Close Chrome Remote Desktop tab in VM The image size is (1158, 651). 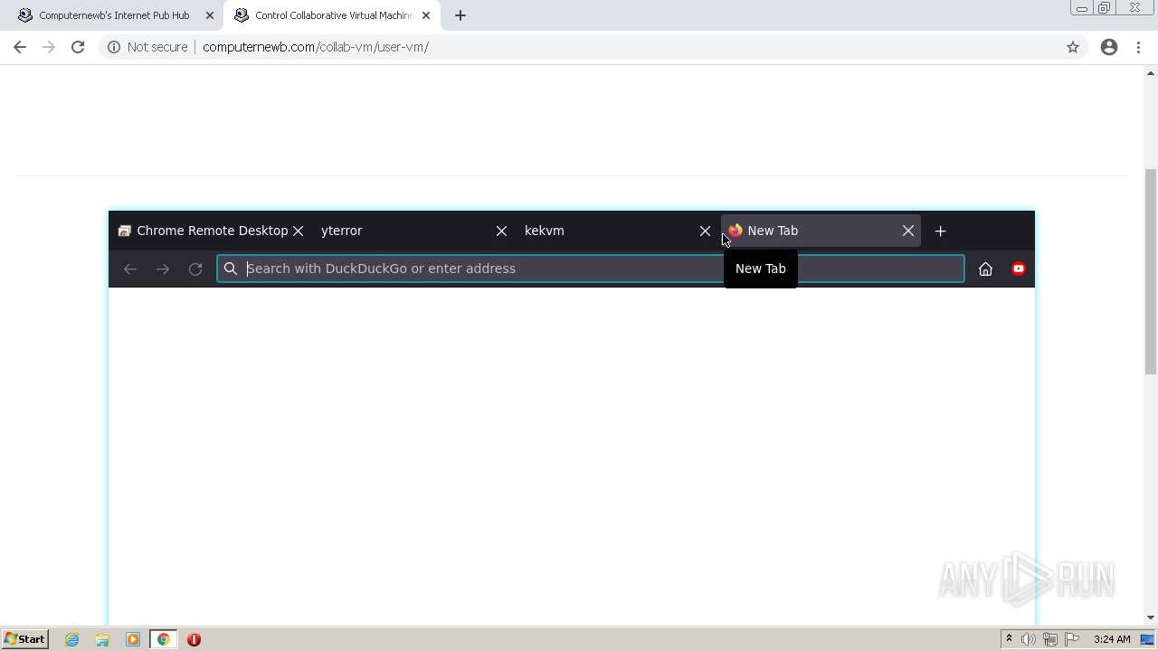pos(298,231)
